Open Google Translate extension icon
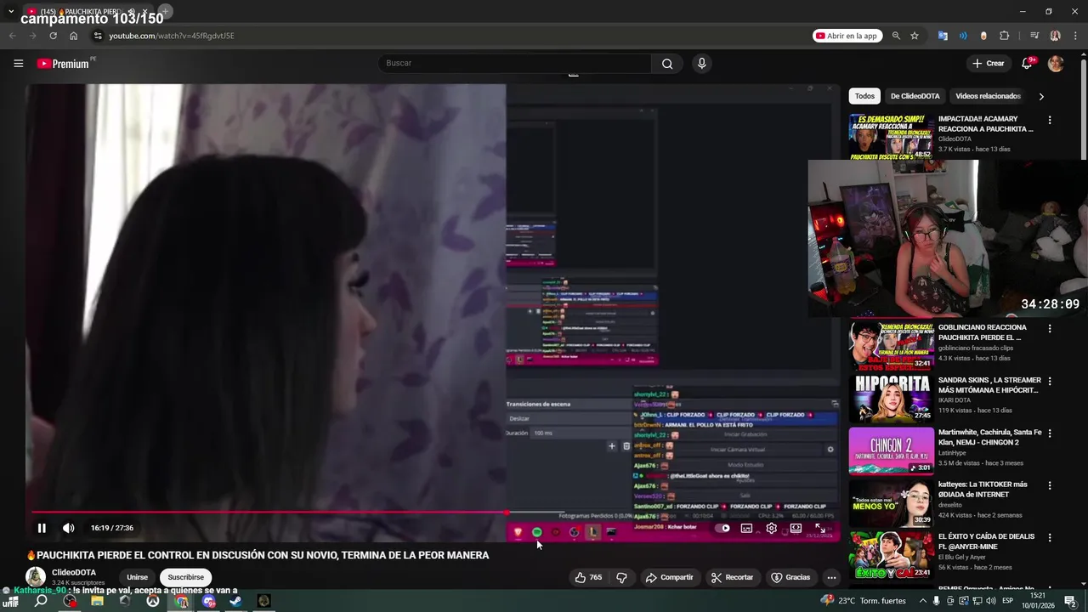This screenshot has height=612, width=1088. [x=943, y=36]
